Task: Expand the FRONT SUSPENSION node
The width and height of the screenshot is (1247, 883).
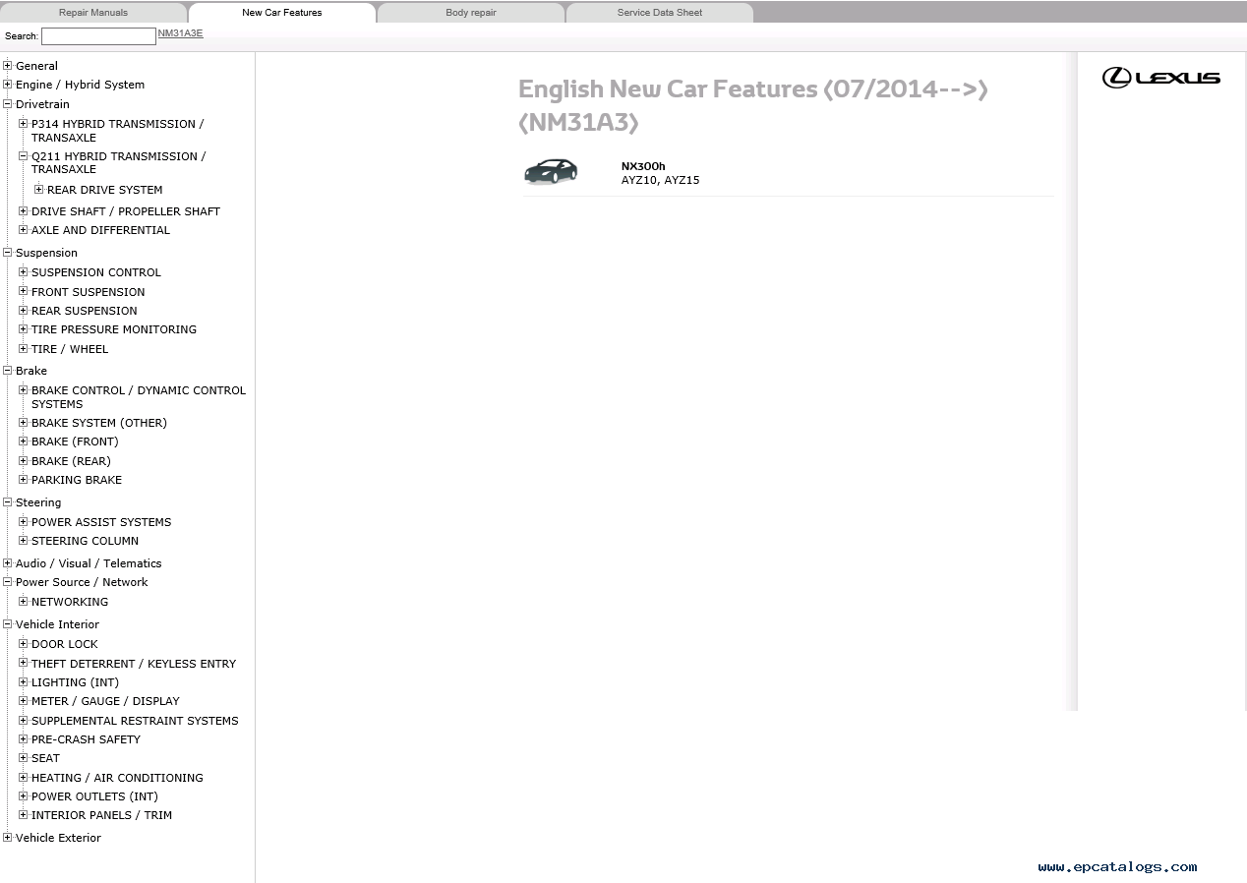Action: 24,292
